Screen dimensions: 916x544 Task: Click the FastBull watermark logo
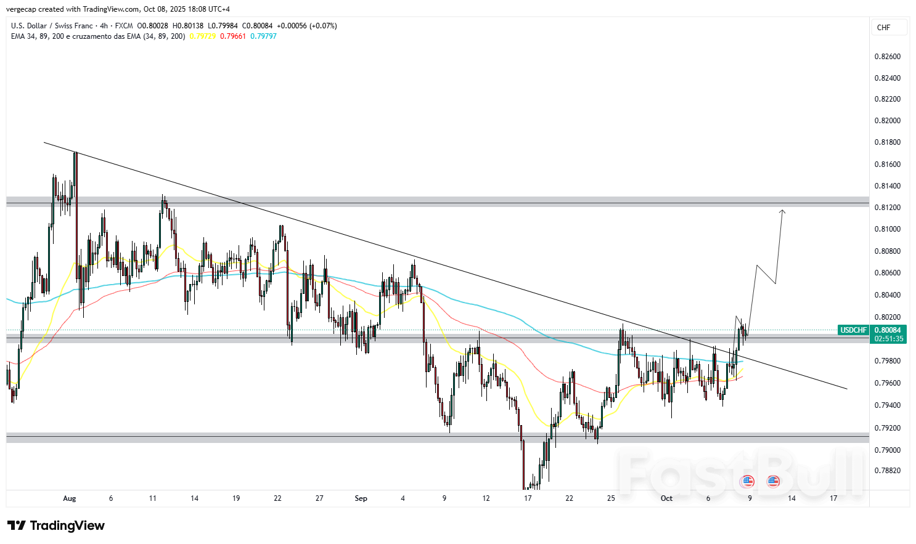click(x=740, y=471)
